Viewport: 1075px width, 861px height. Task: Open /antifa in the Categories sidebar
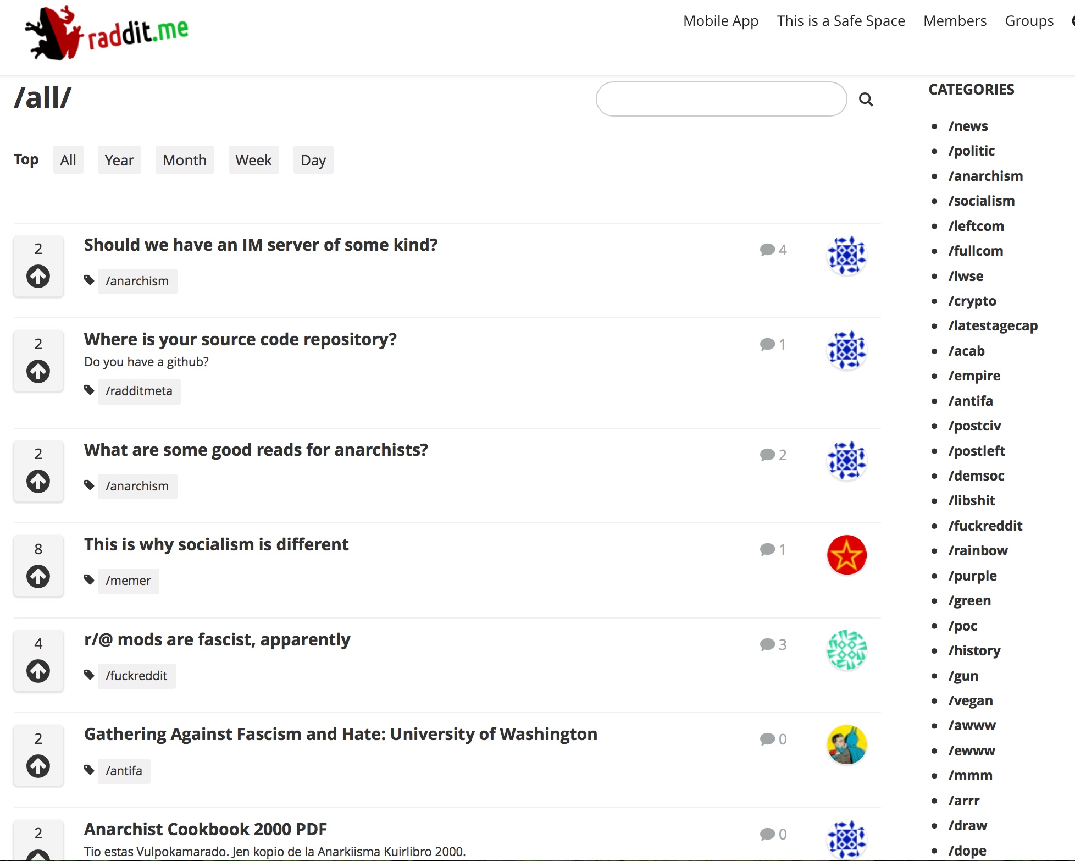[971, 401]
